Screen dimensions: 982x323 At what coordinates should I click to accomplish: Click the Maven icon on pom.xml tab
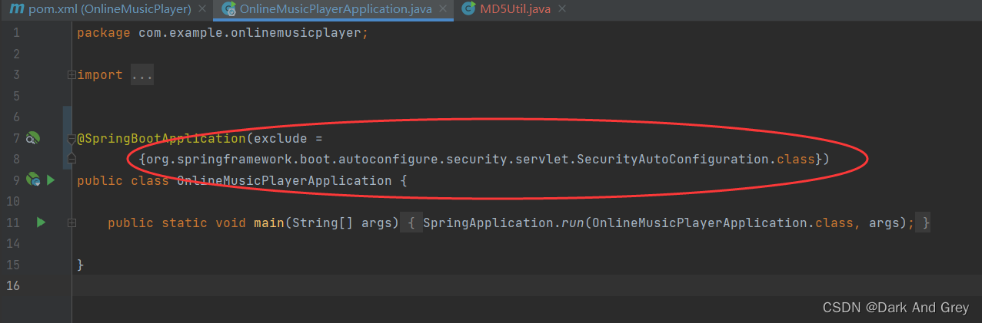click(16, 9)
